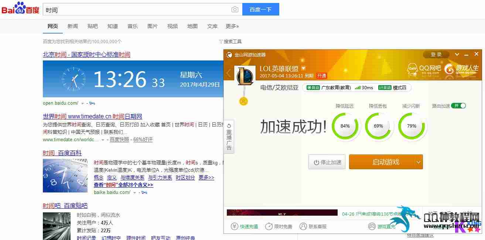485x240 pixels.
Task: Click the 79% 减少闪断 gauge
Action: click(x=411, y=126)
